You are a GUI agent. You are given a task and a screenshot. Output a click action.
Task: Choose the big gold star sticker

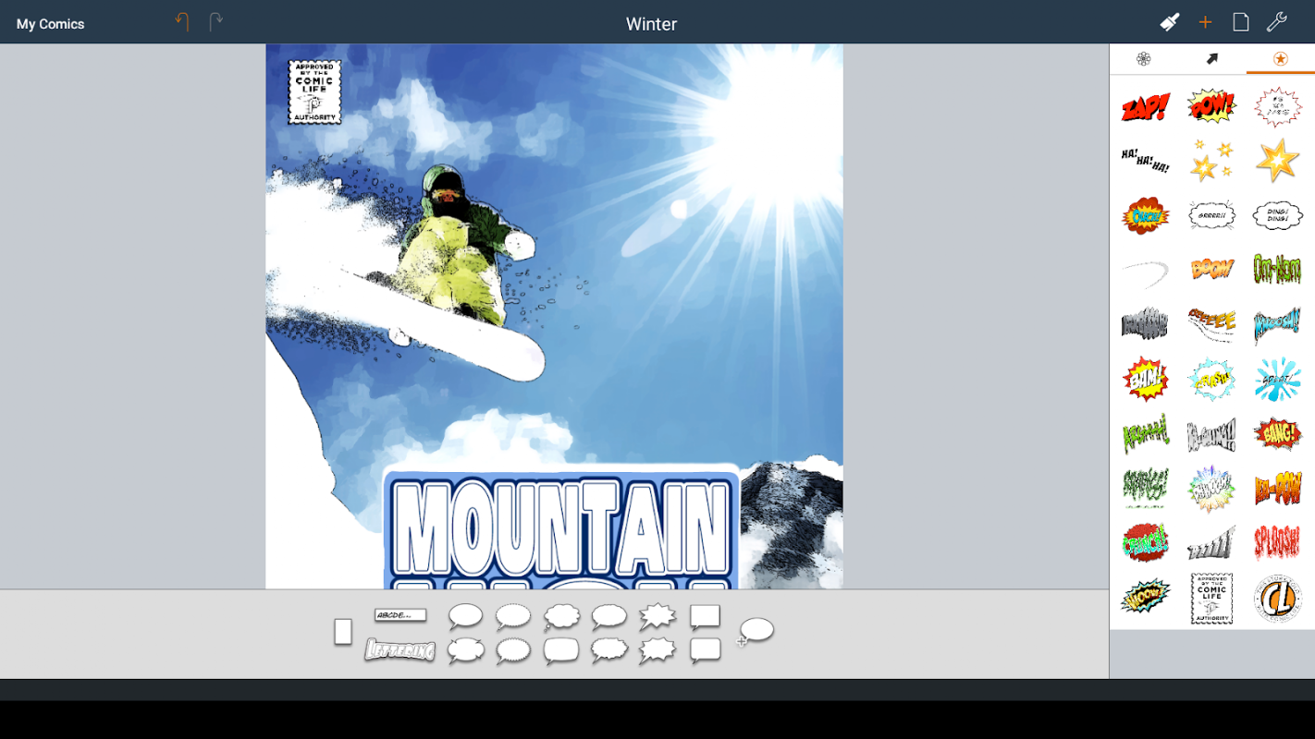coord(1277,161)
